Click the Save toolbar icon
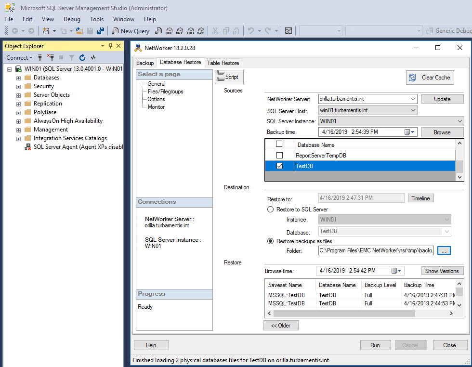The width and height of the screenshot is (472, 367). (90, 31)
